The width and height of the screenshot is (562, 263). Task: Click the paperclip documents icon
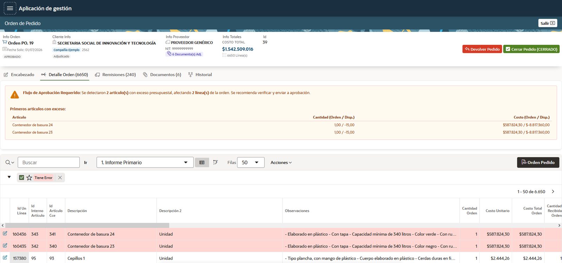[x=169, y=54]
